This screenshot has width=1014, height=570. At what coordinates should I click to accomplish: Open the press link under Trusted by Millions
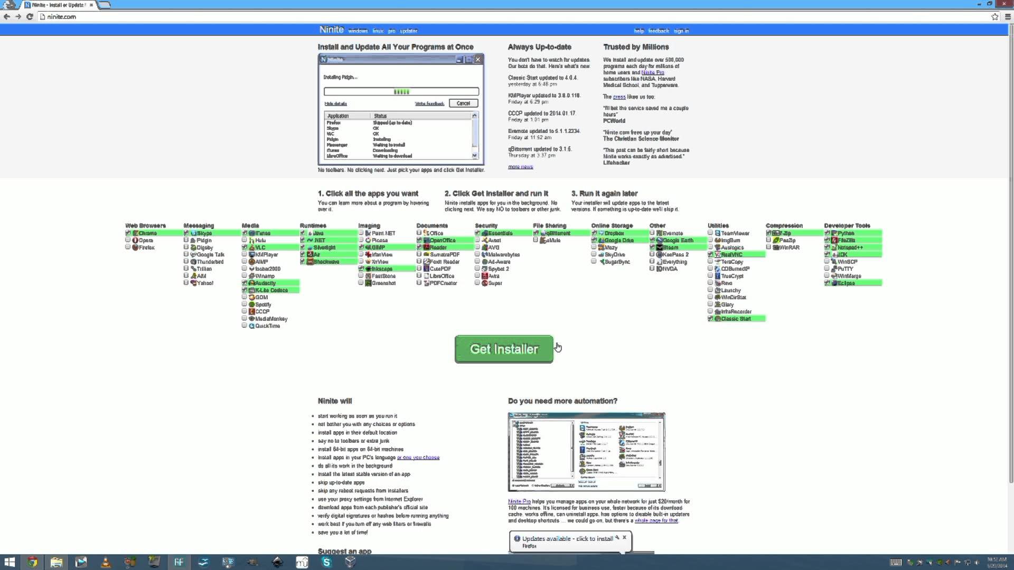[x=619, y=97]
